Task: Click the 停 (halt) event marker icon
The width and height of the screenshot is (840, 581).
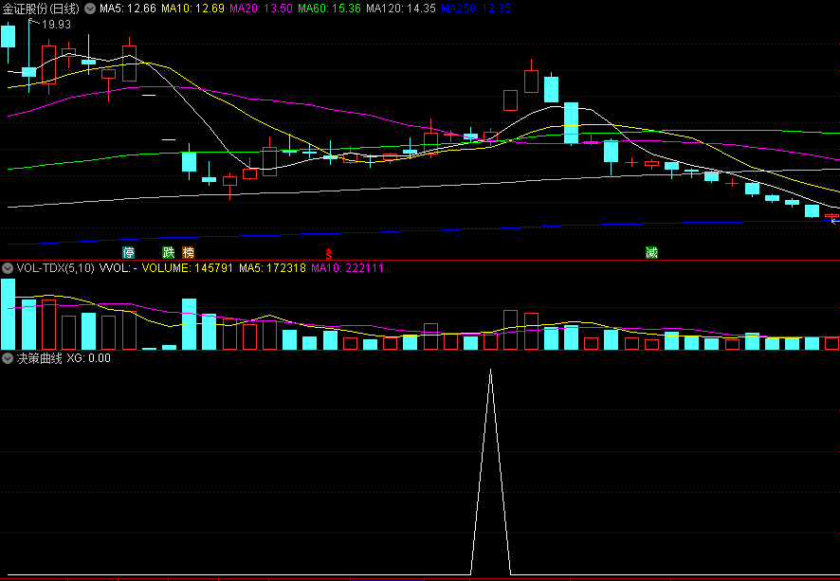Action: 129,253
